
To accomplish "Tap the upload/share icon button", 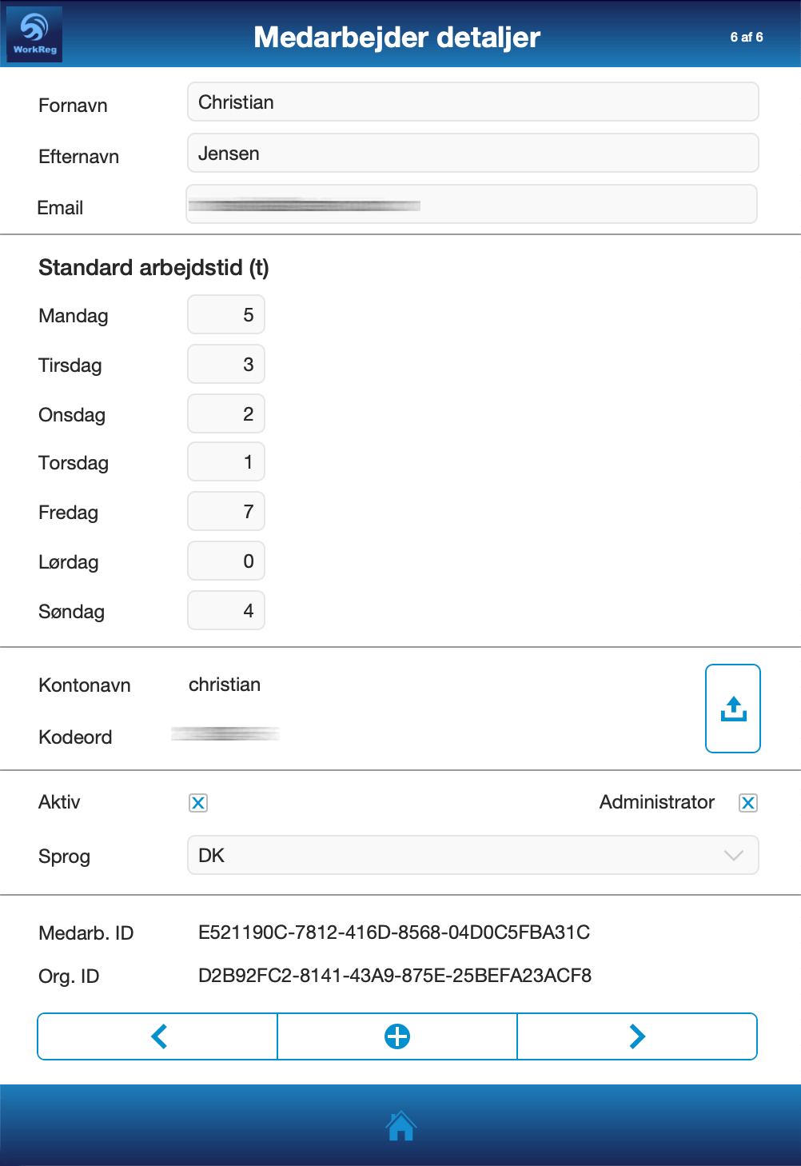I will 732,709.
